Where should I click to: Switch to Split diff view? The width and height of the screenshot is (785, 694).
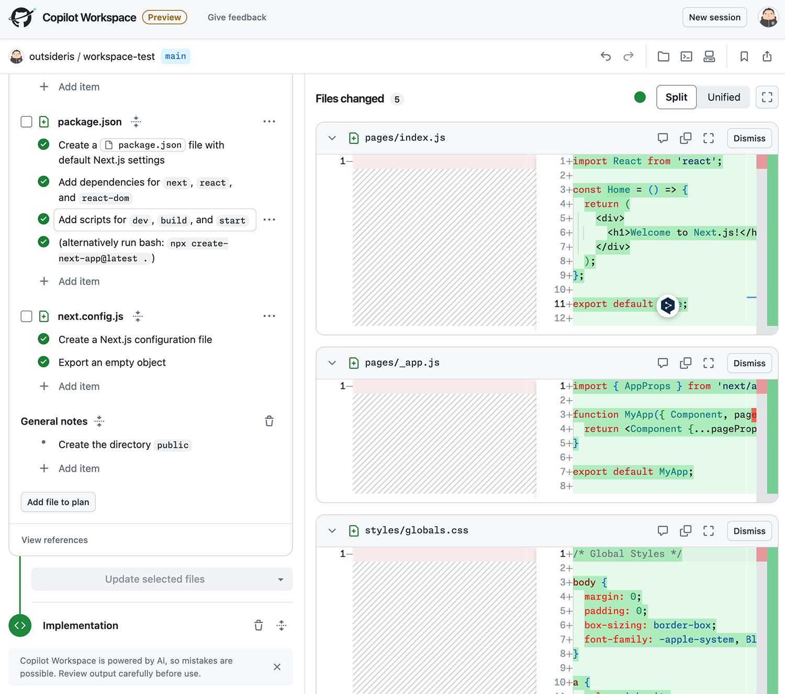(676, 97)
